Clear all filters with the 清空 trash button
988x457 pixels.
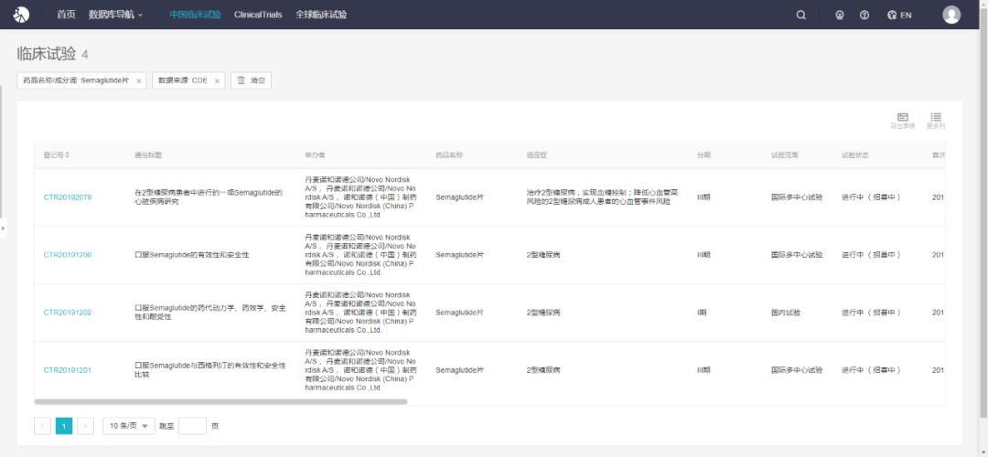pos(251,80)
